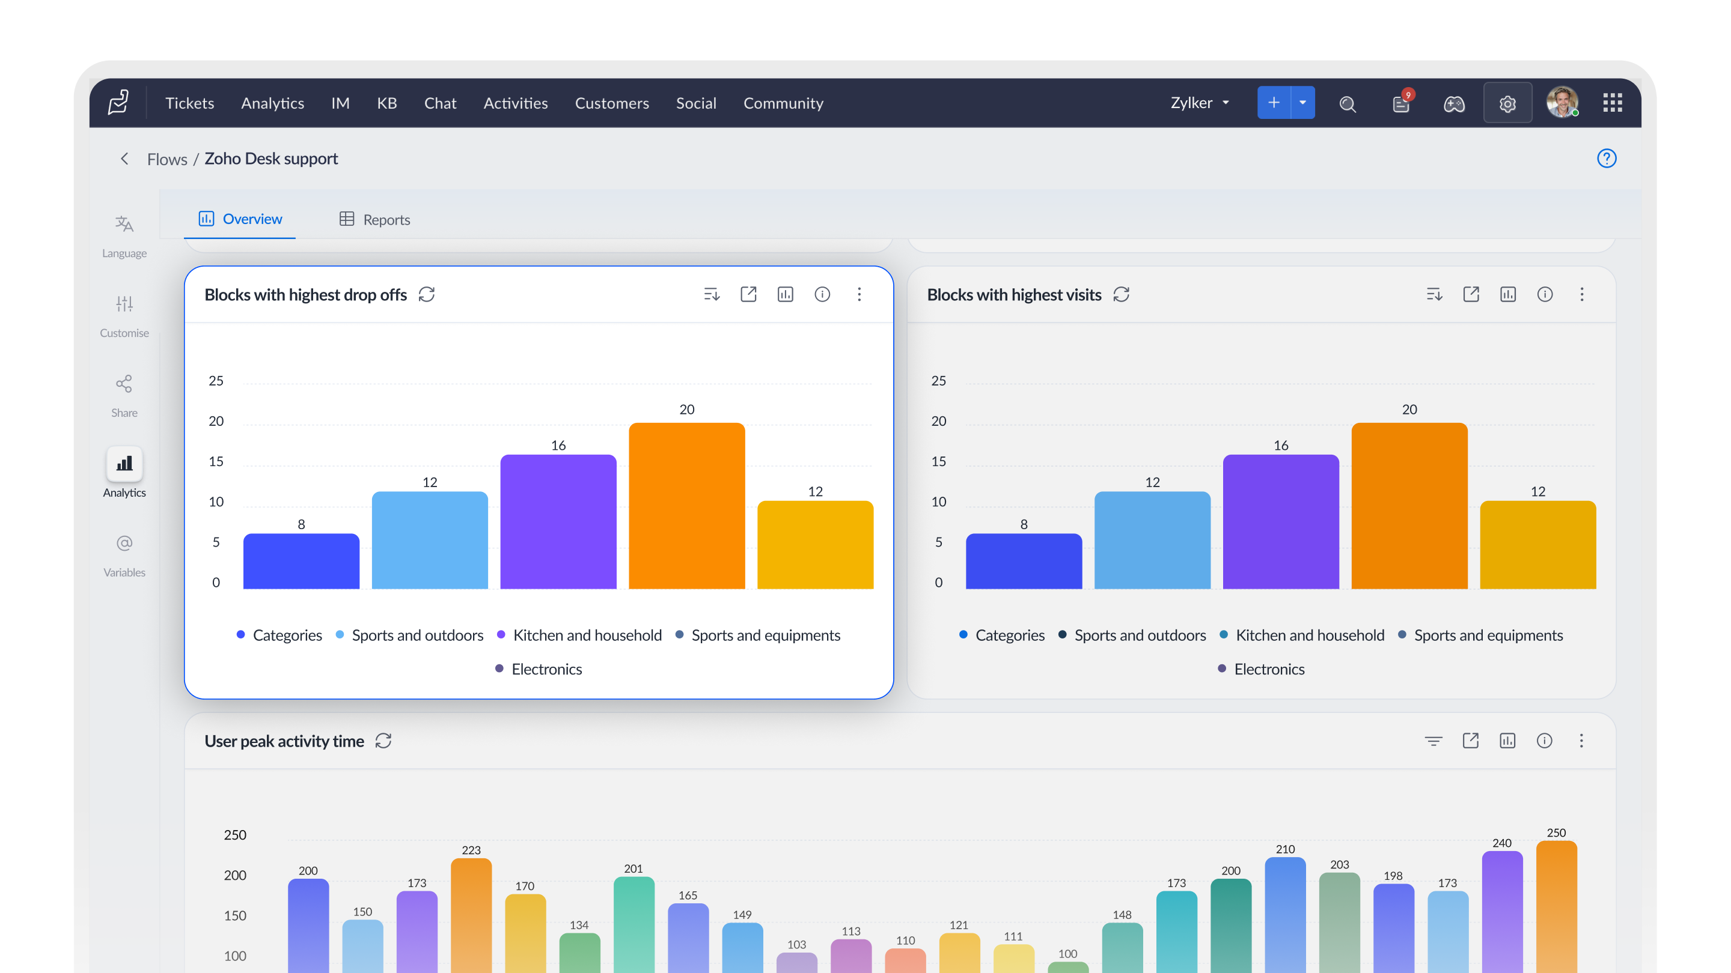The image size is (1731, 973).
Task: Toggle Sports and outdoors legend in highest visits
Action: (1132, 635)
